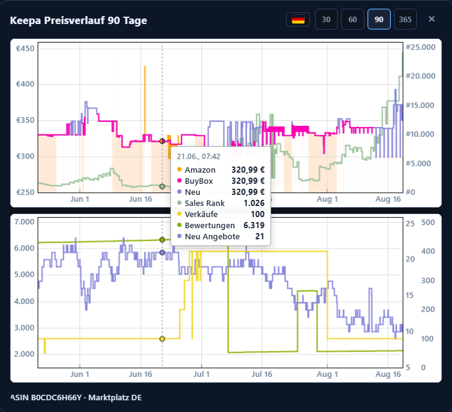
Task: Switch to the 365 days range
Action: click(405, 19)
